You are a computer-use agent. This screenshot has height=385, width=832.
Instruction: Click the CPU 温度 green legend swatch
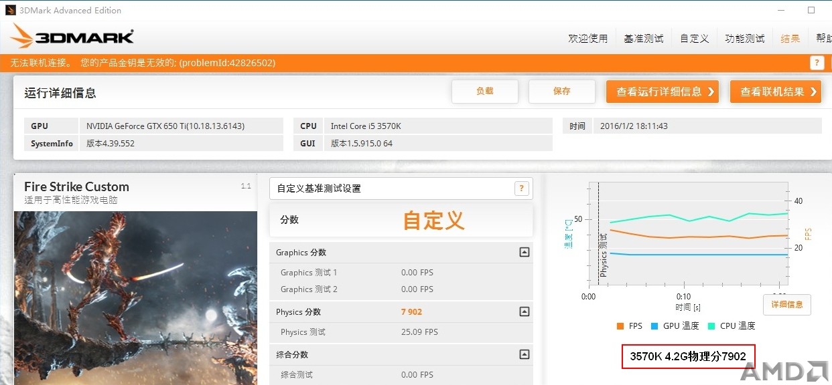711,326
